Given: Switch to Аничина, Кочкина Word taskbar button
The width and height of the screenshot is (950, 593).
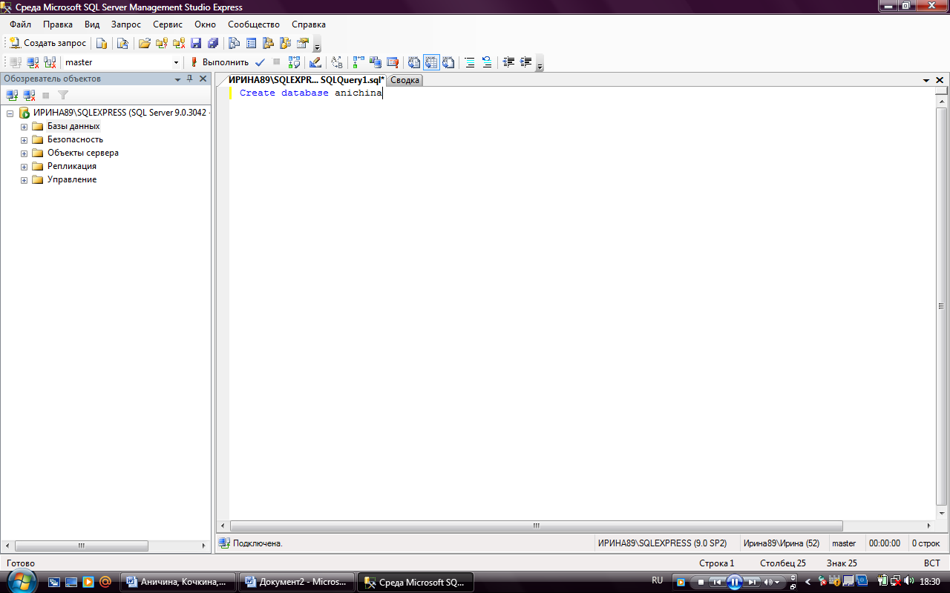Looking at the screenshot, I should click(178, 582).
